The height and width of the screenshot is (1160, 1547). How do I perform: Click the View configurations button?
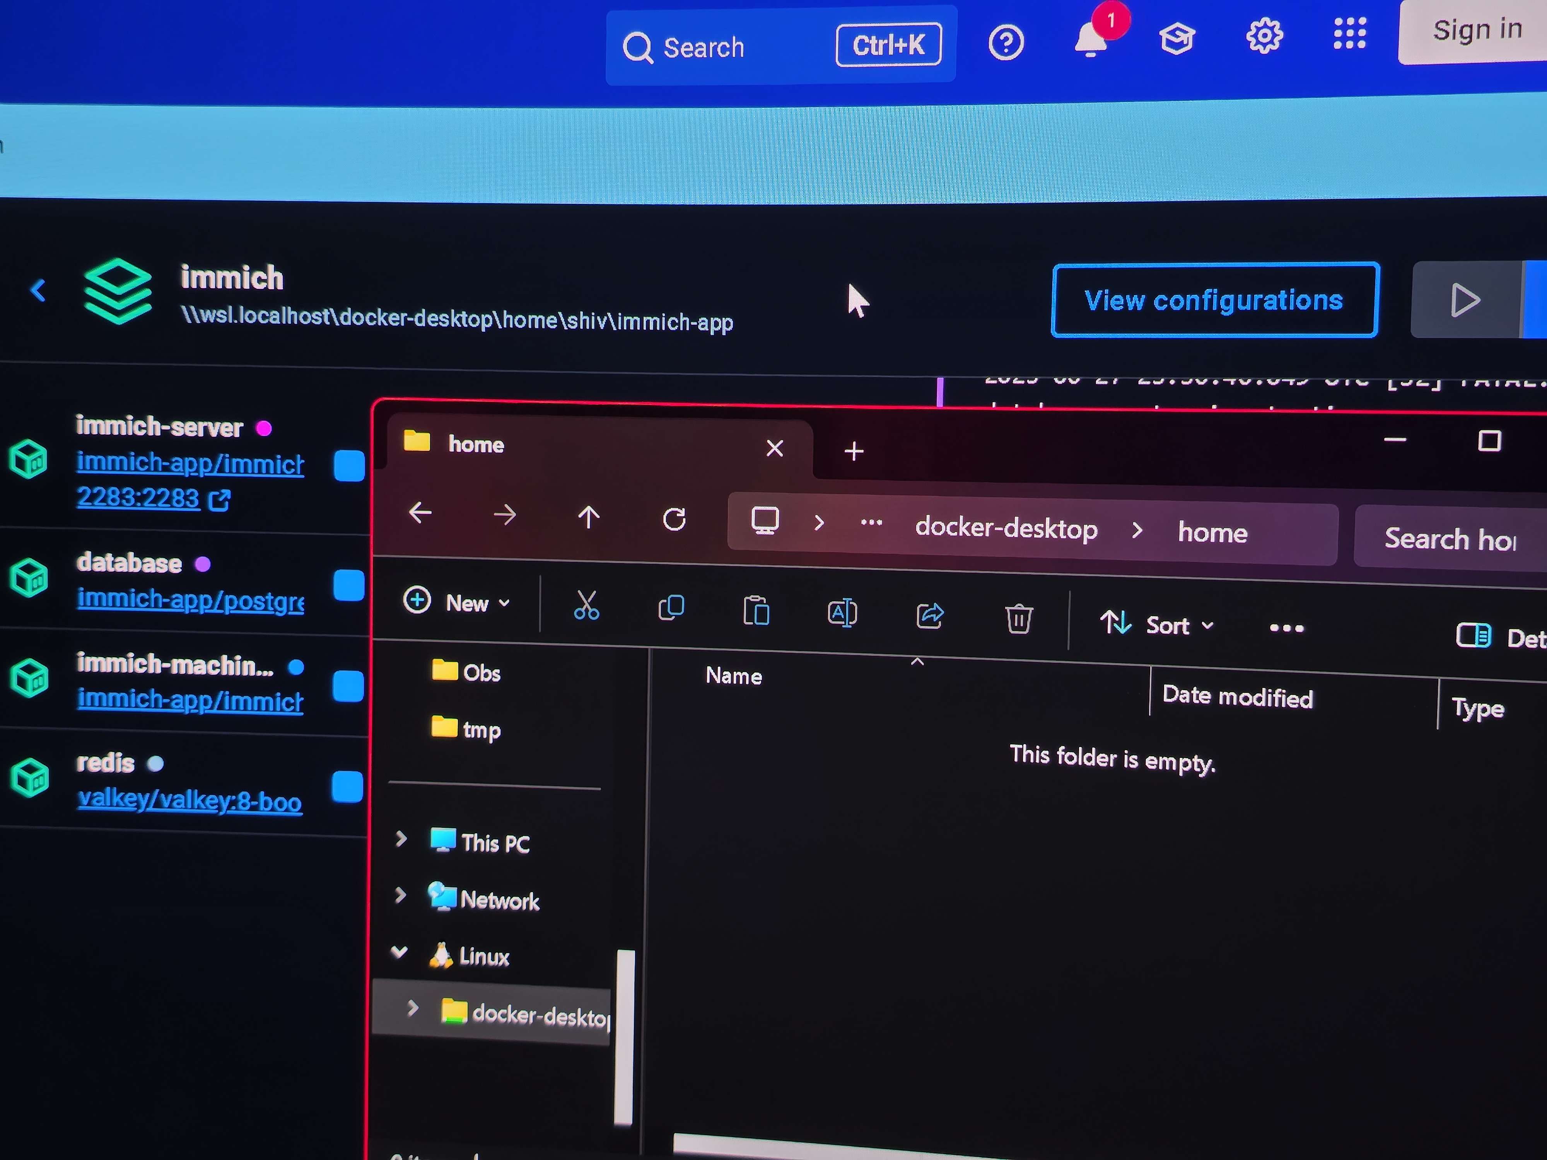coord(1213,301)
